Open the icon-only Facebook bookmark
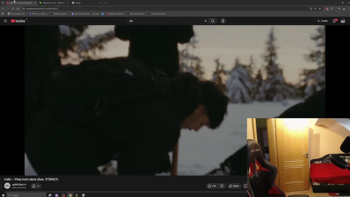Screen dimensions: 350x197 [x=103, y=14]
